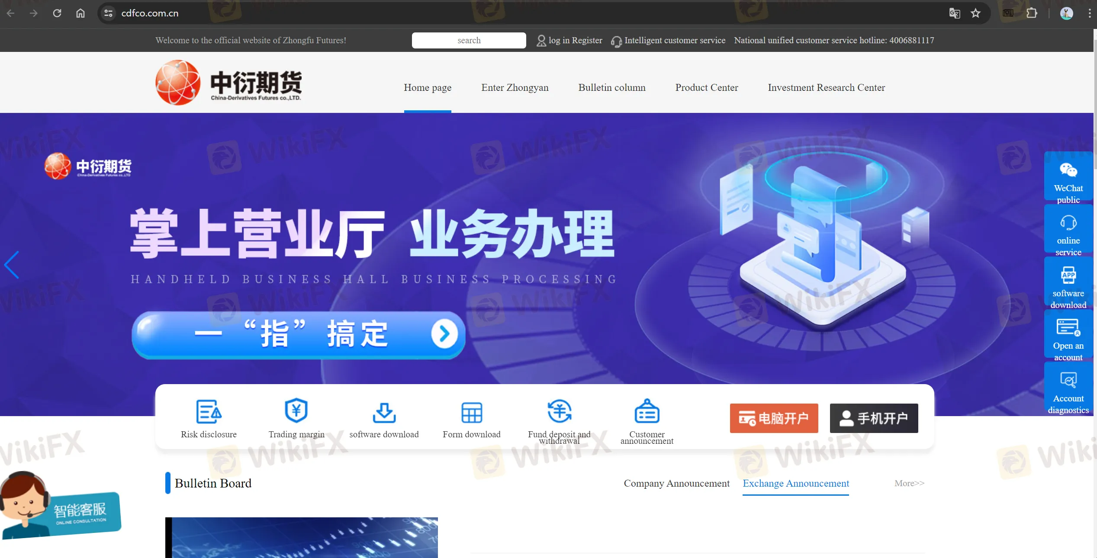Click the Welcome to Zhongfu Futures text
Screen dimensions: 1097x558
(251, 41)
